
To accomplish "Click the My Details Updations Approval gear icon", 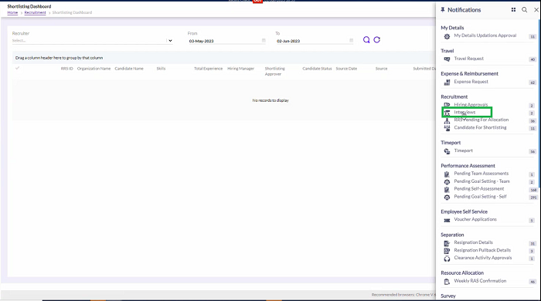I will point(447,36).
